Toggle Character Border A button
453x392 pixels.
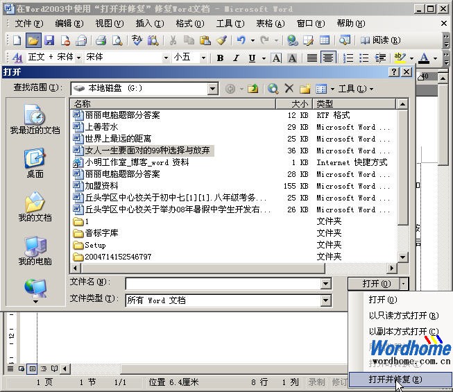[x=277, y=58]
